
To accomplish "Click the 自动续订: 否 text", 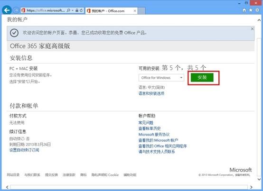I will 19,138.
